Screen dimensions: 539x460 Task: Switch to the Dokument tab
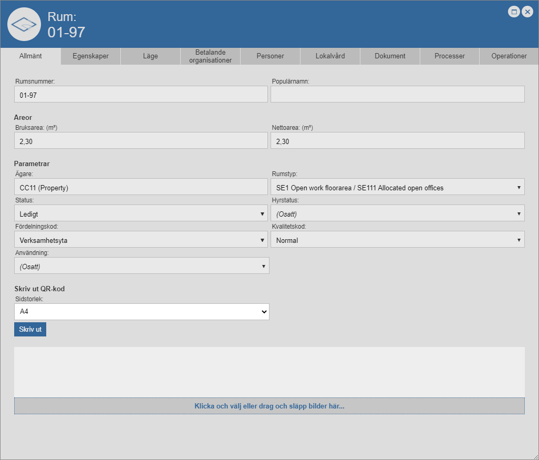[x=390, y=56]
